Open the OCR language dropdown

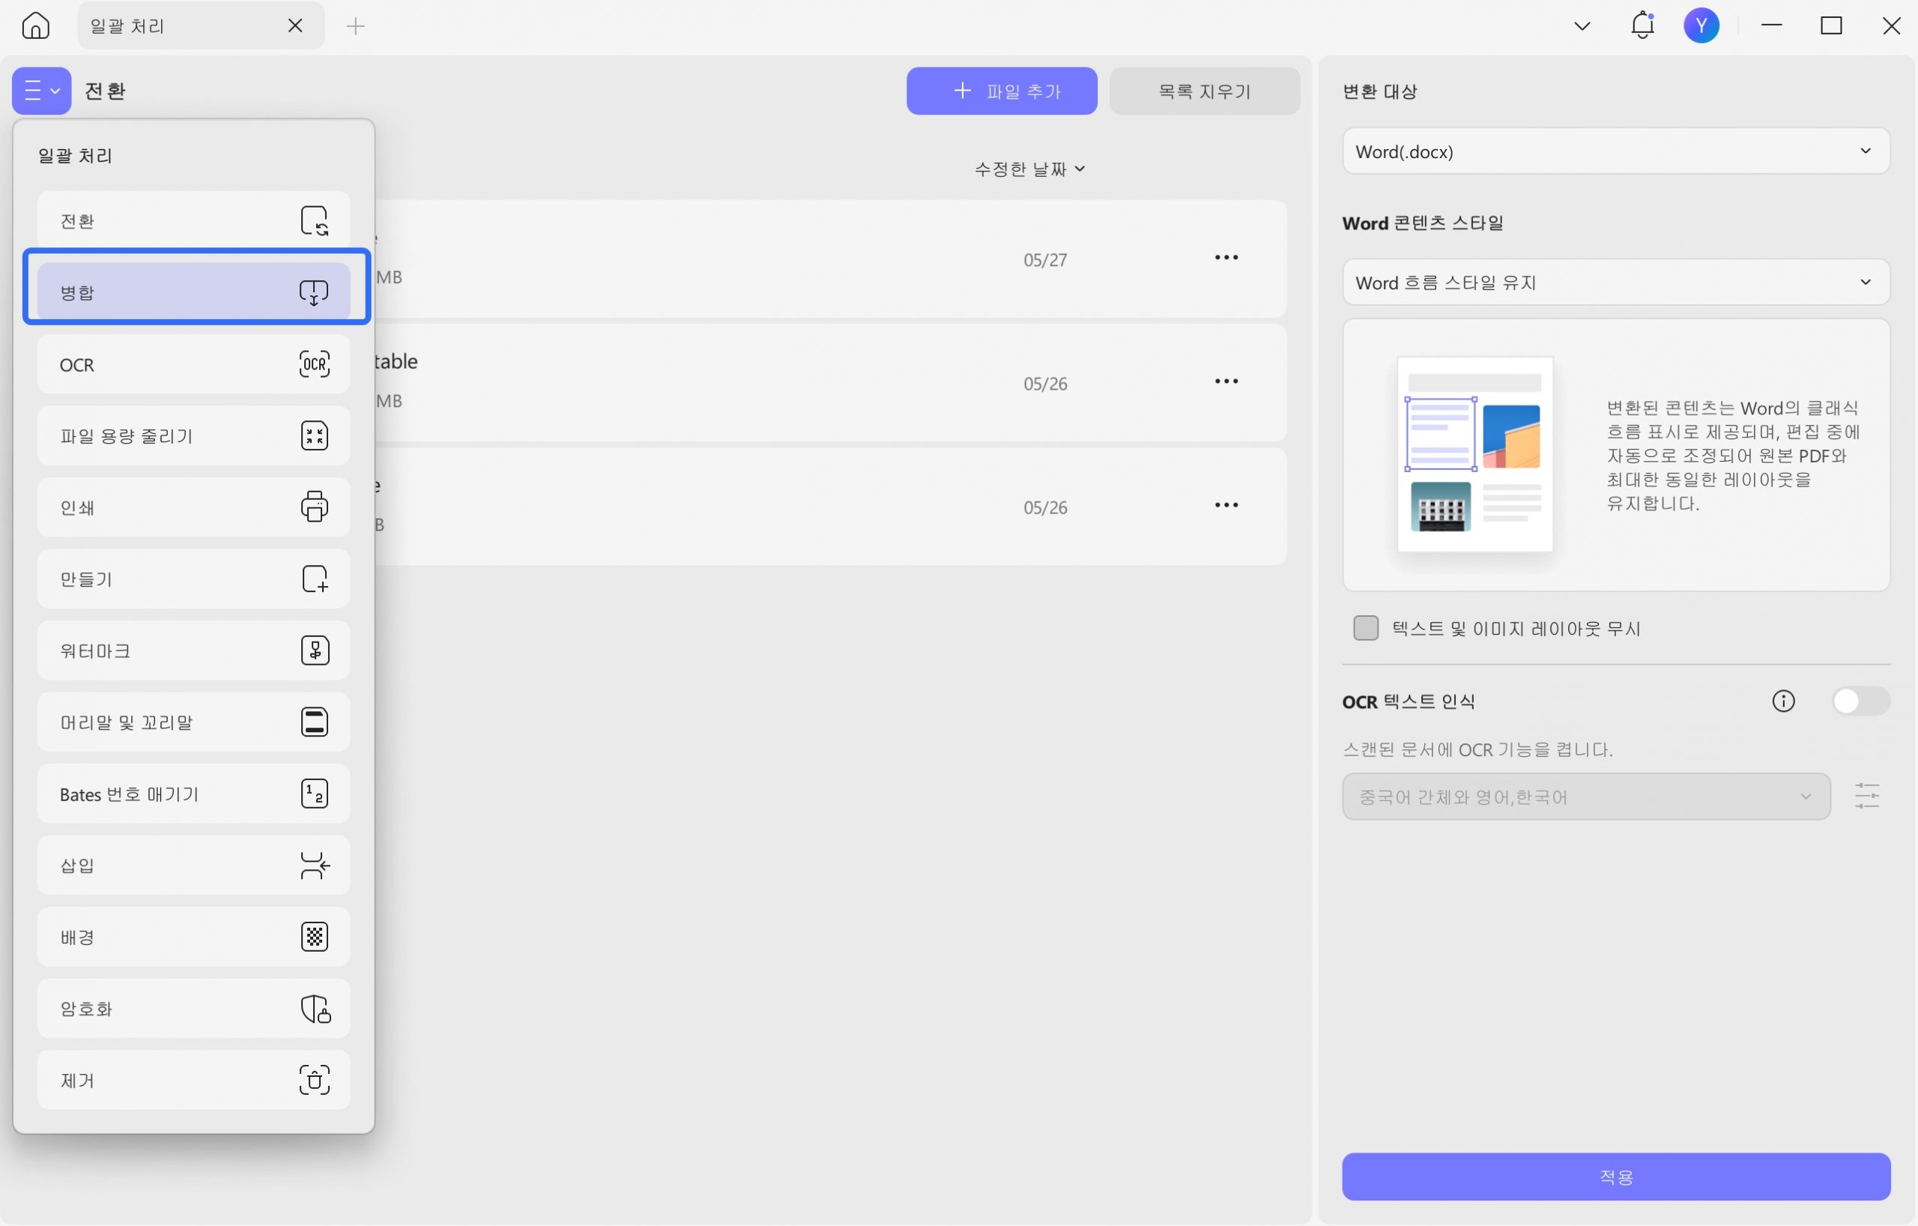point(1586,797)
